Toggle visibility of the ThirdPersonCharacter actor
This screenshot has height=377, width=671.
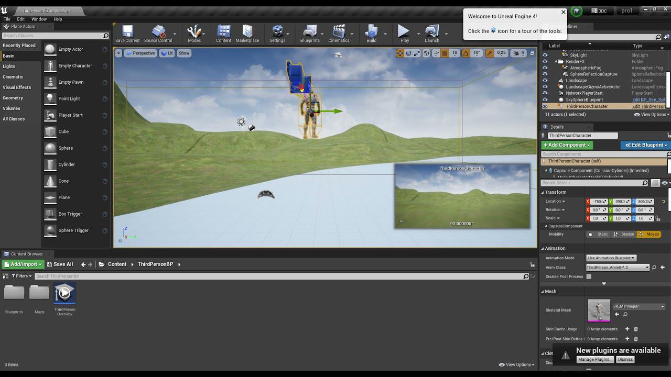[x=545, y=106]
